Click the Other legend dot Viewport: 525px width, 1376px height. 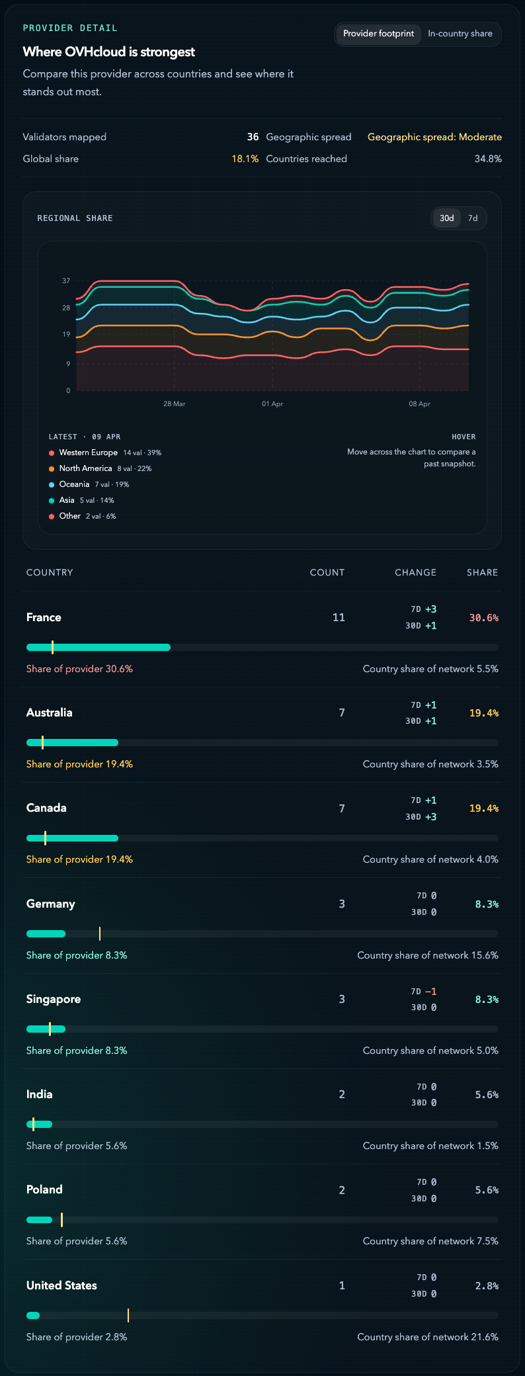pos(52,516)
